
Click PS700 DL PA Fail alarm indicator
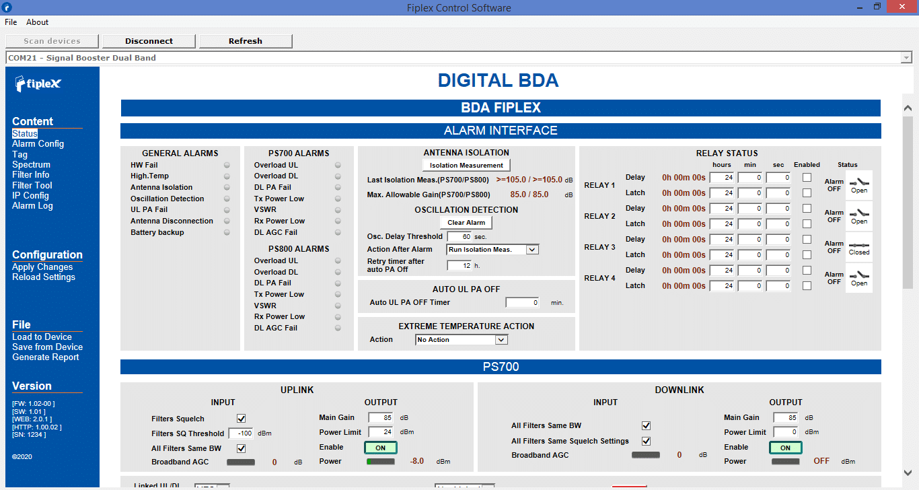338,188
